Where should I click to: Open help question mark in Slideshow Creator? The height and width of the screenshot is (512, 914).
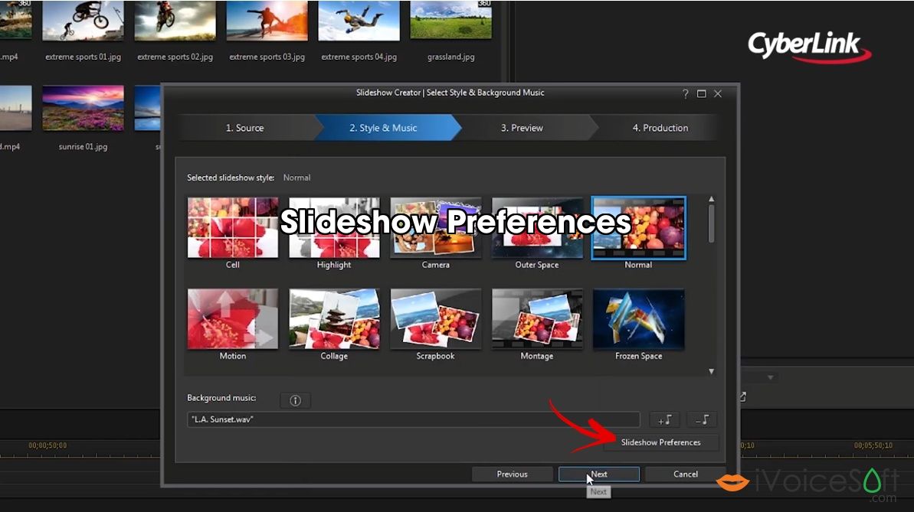click(x=686, y=94)
